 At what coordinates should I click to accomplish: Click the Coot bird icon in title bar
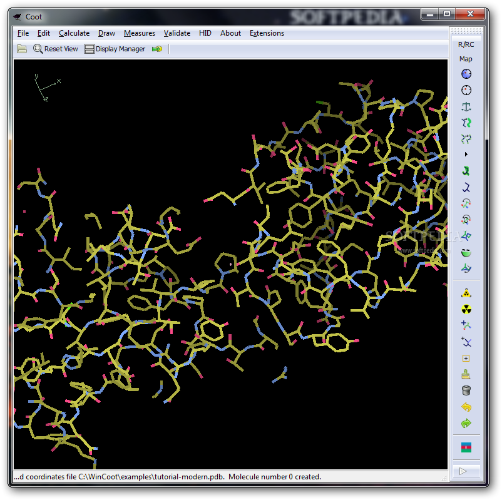(18, 17)
